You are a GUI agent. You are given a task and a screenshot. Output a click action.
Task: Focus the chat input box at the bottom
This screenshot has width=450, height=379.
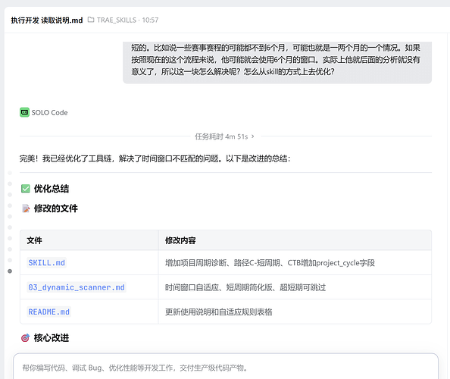click(x=226, y=368)
